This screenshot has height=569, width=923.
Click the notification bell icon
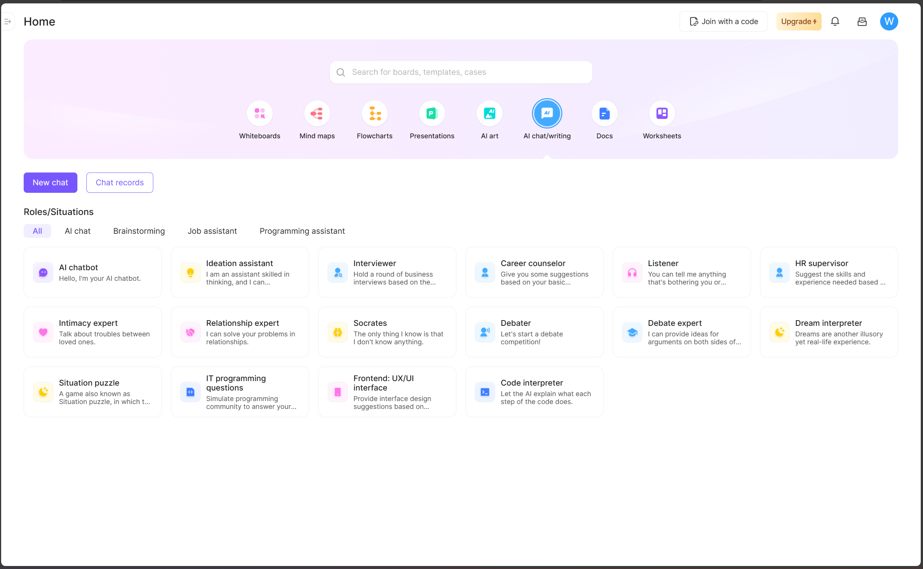[x=835, y=21]
